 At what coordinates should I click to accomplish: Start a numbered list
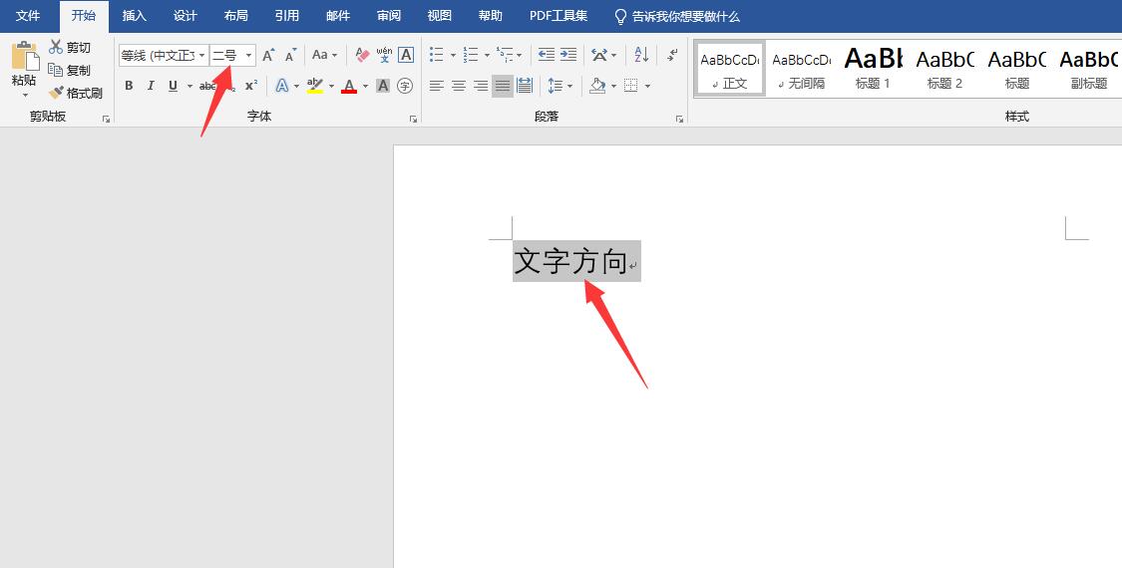pyautogui.click(x=470, y=55)
